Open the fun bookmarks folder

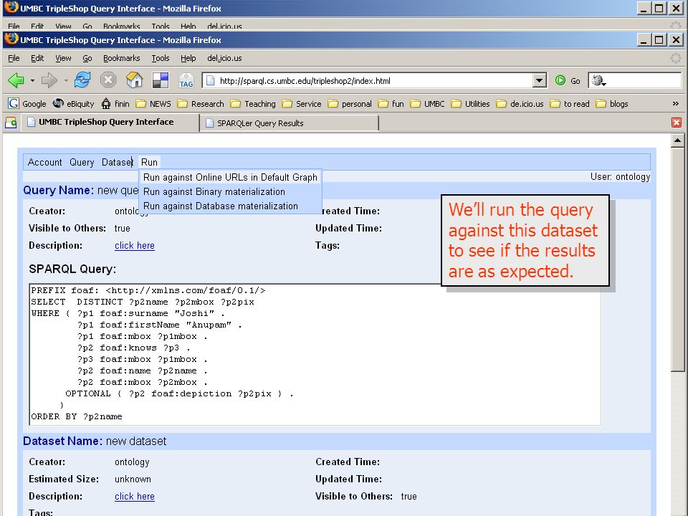tap(391, 103)
